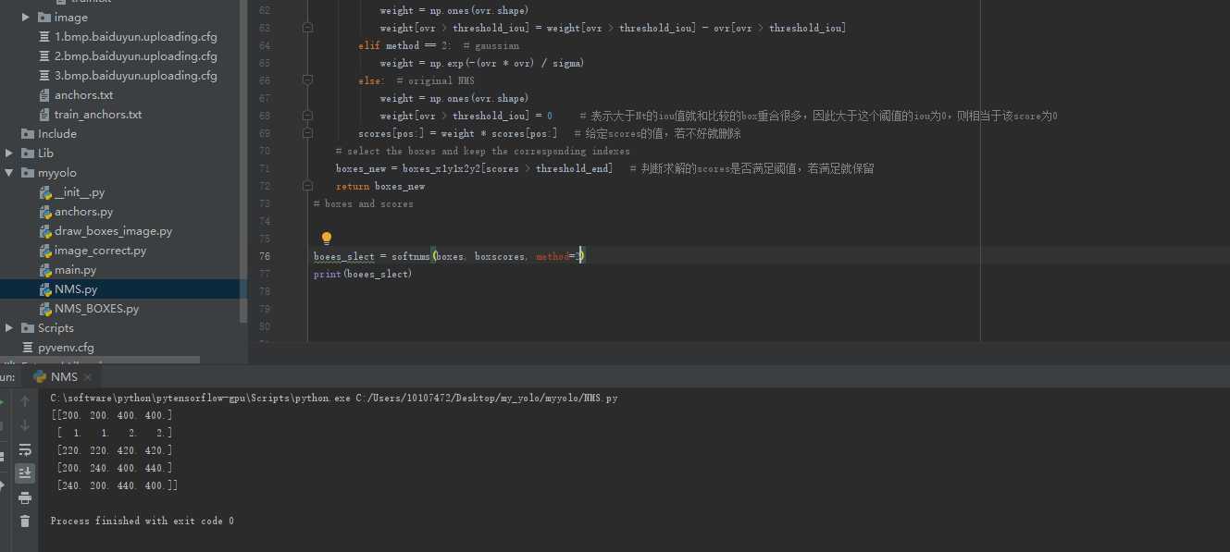Open NMS_BOXES.py file

(x=96, y=309)
